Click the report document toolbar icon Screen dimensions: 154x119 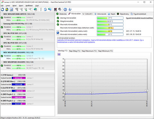click(x=41, y=10)
